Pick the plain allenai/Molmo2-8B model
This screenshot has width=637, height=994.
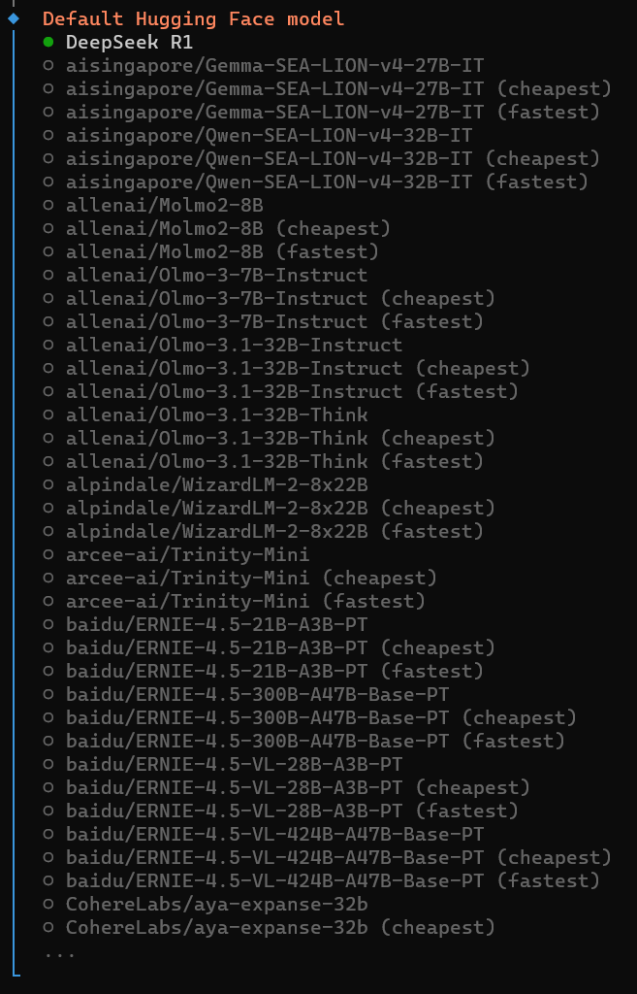click(x=164, y=206)
